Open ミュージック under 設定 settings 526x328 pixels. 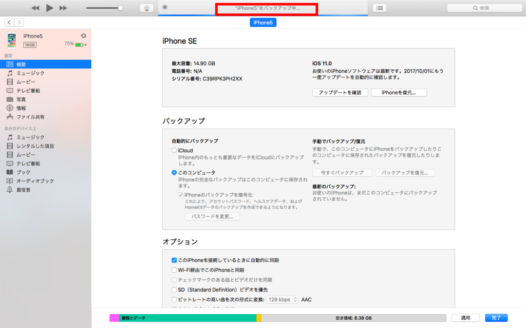coord(46,73)
